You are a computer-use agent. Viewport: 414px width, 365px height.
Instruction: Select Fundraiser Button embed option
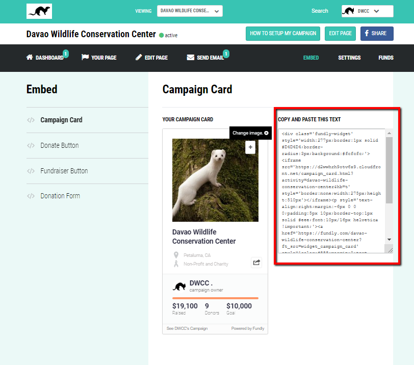64,171
